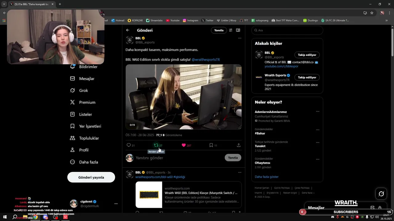Open the options for Tuvalet trend
The height and width of the screenshot is (221, 394).
(x=318, y=142)
